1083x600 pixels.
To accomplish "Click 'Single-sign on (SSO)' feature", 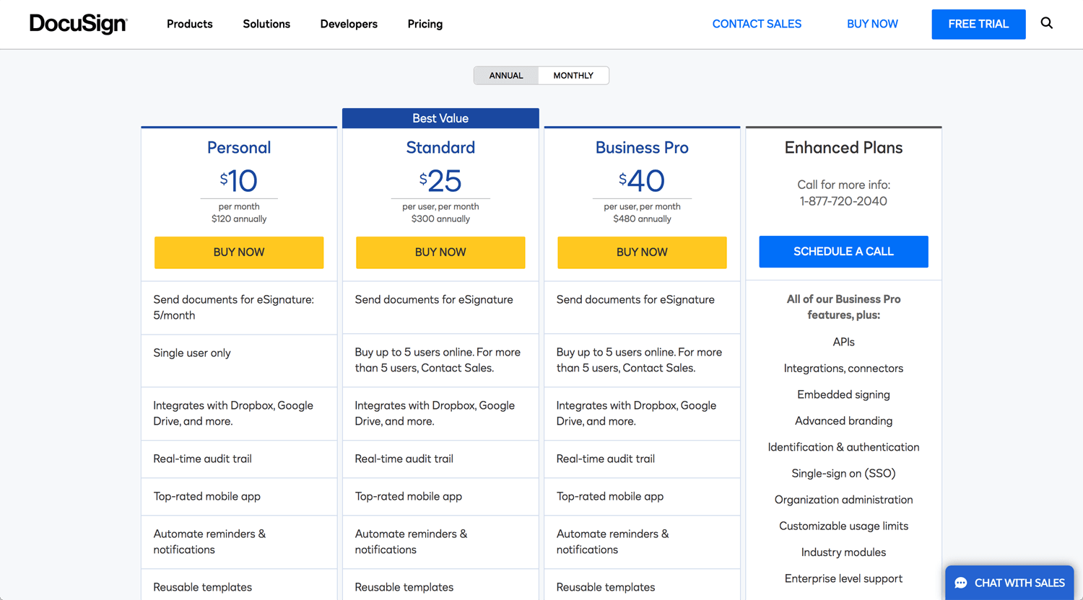I will (843, 474).
